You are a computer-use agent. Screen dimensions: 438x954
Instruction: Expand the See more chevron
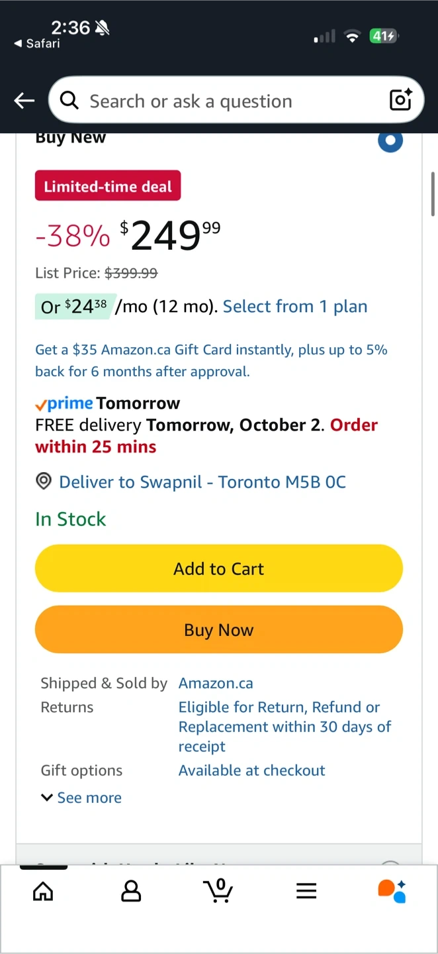[x=47, y=798]
